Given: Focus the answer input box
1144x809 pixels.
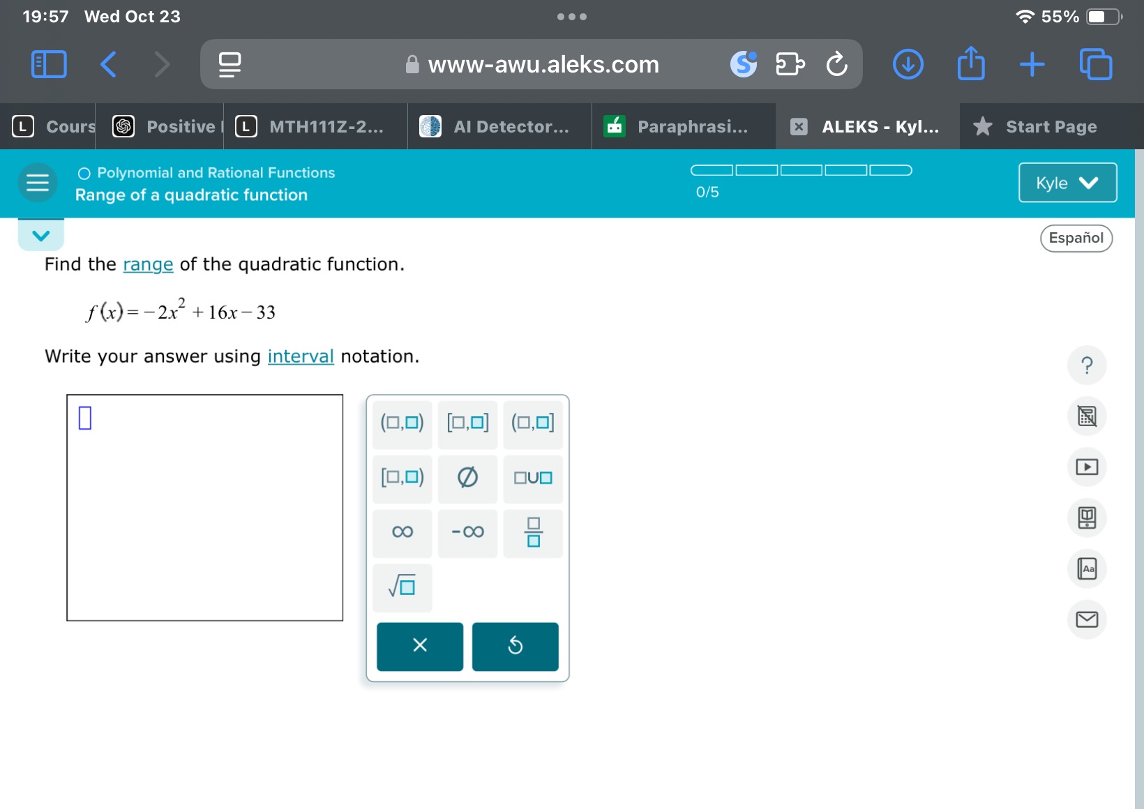Looking at the screenshot, I should click(205, 508).
